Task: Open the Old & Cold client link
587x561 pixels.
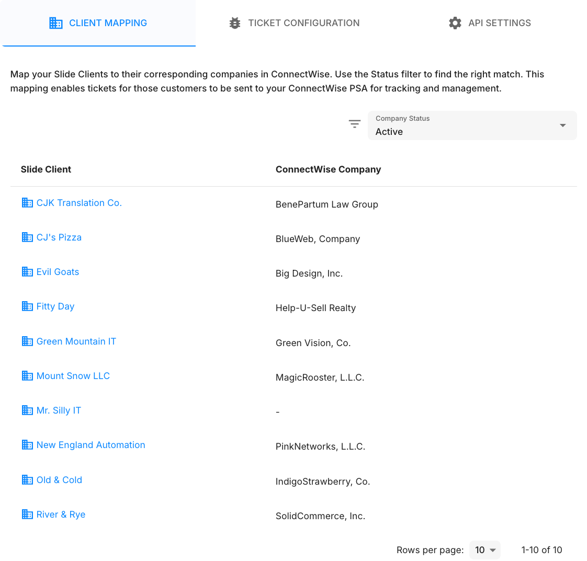Action: (59, 480)
